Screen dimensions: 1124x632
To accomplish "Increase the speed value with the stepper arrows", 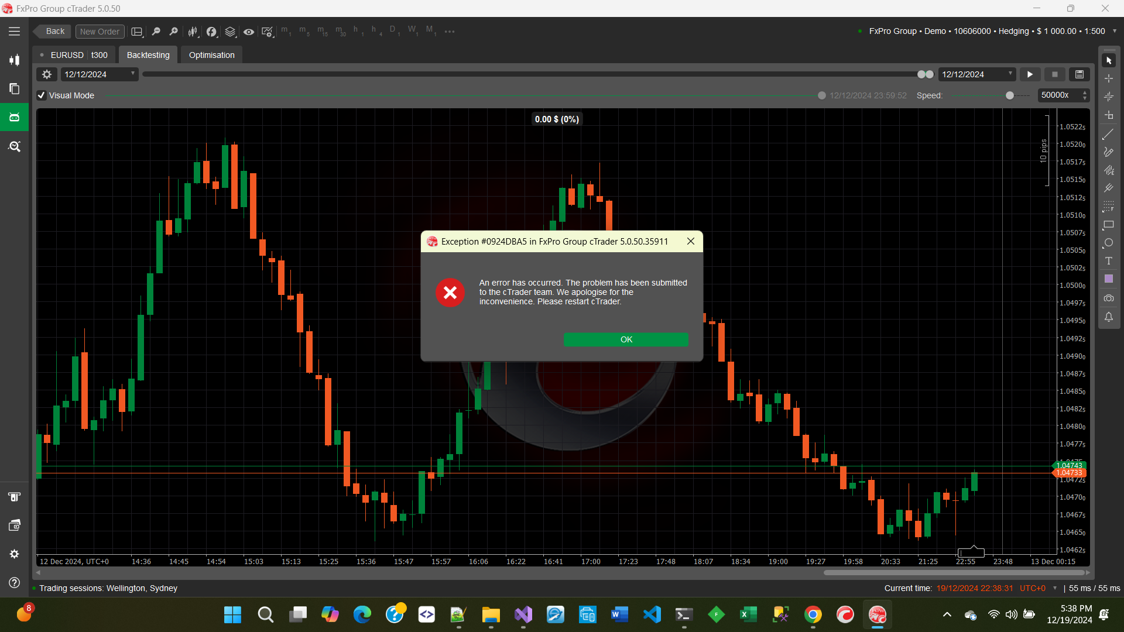I will tap(1085, 92).
